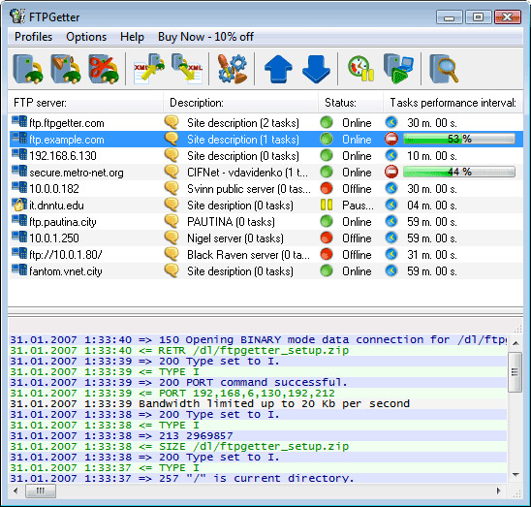Move profile down with blue down arrow
Viewport: 531px width, 507px height.
(316, 69)
